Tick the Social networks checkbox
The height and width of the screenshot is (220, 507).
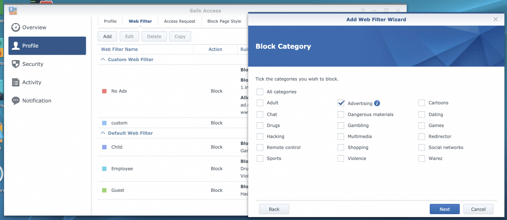pyautogui.click(x=422, y=147)
